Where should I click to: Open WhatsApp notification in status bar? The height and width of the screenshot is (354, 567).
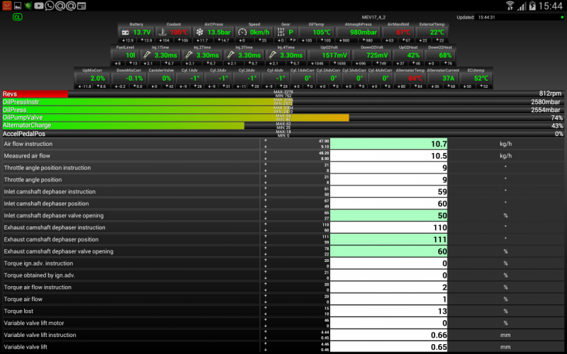coord(49,6)
